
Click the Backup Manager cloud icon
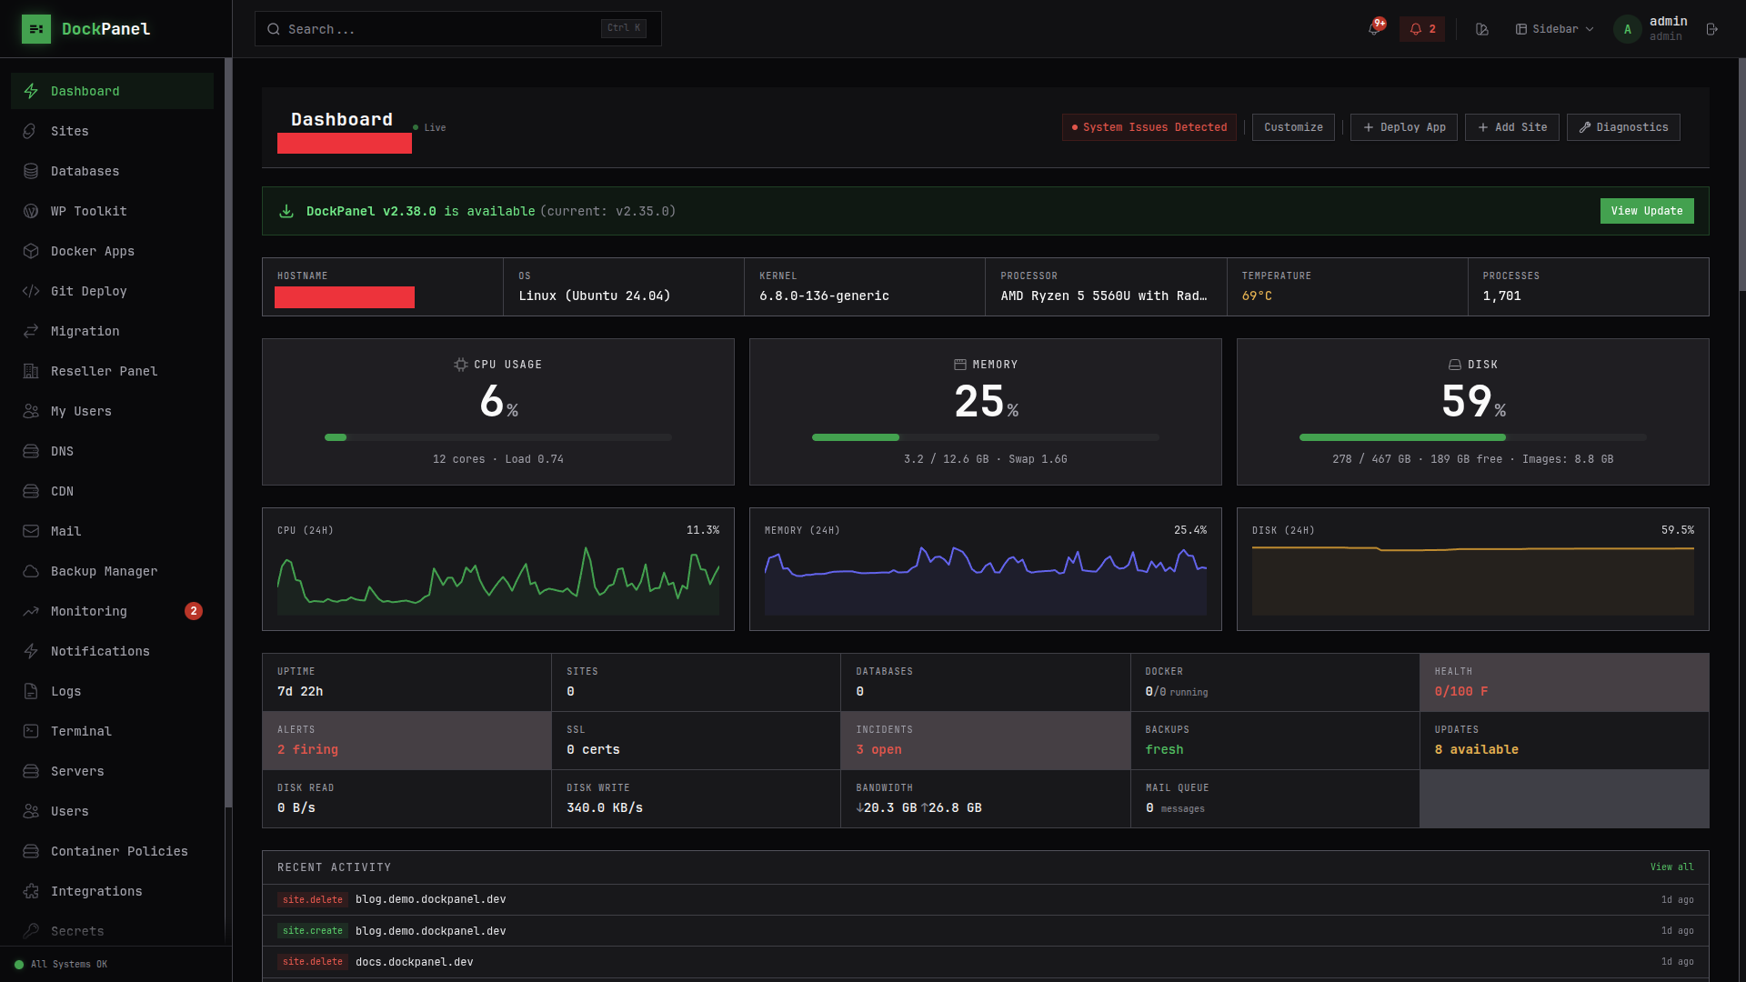tap(31, 571)
